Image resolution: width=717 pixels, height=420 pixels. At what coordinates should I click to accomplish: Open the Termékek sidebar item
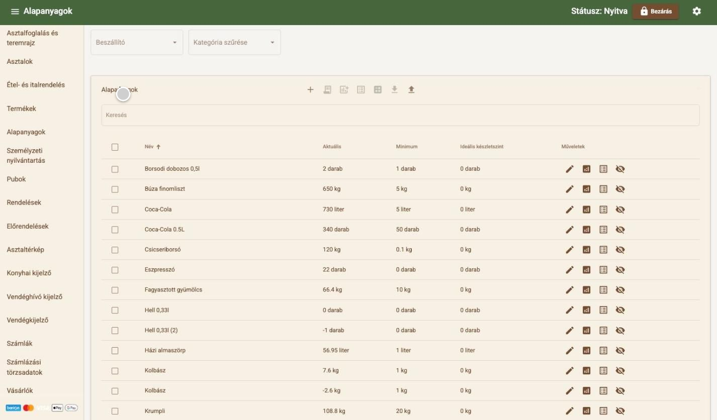[x=22, y=109]
